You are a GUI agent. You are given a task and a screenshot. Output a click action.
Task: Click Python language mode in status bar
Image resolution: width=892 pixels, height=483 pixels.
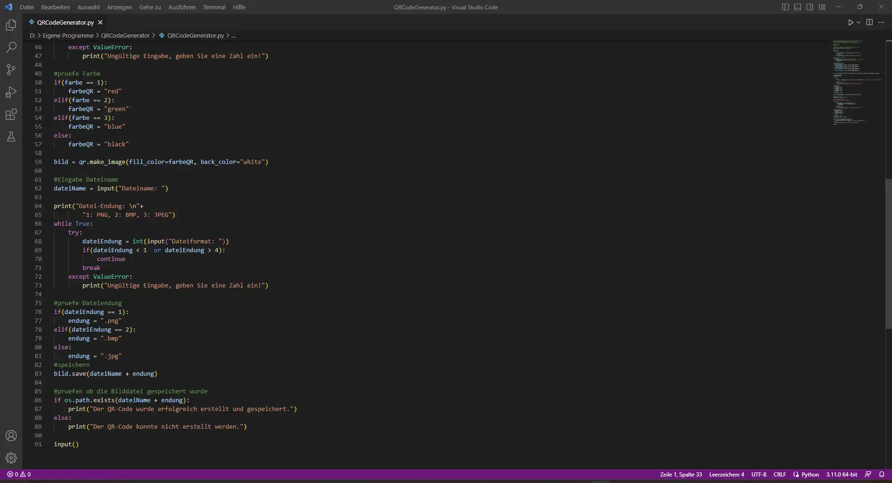[x=810, y=474]
